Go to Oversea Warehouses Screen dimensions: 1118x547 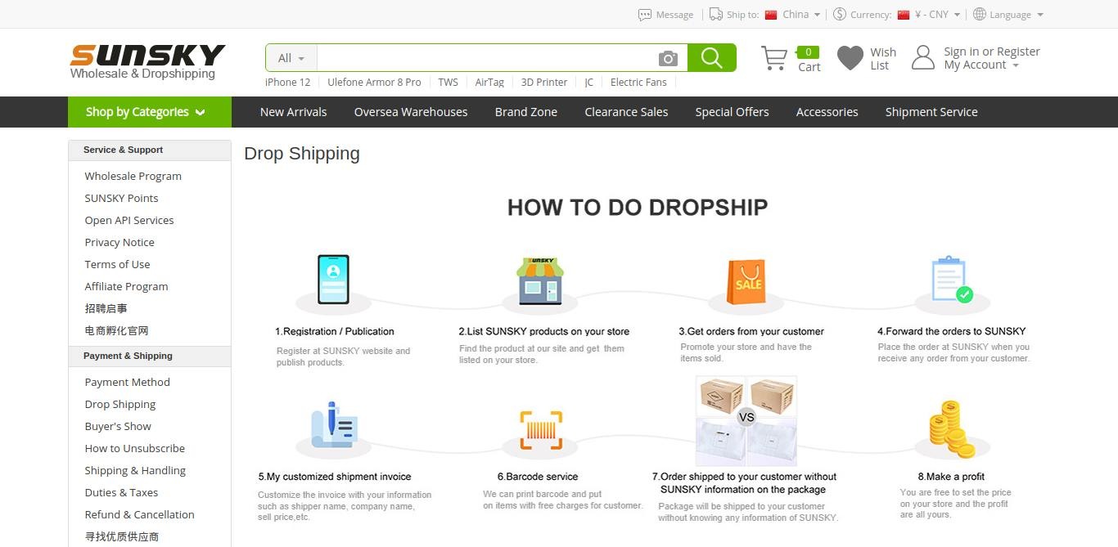pyautogui.click(x=411, y=112)
